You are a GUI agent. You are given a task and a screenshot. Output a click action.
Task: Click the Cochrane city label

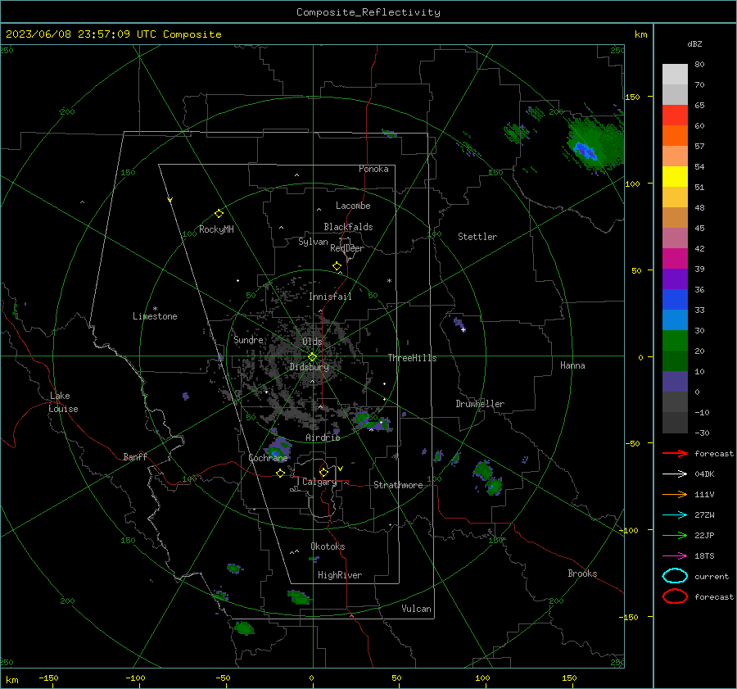[x=268, y=458]
